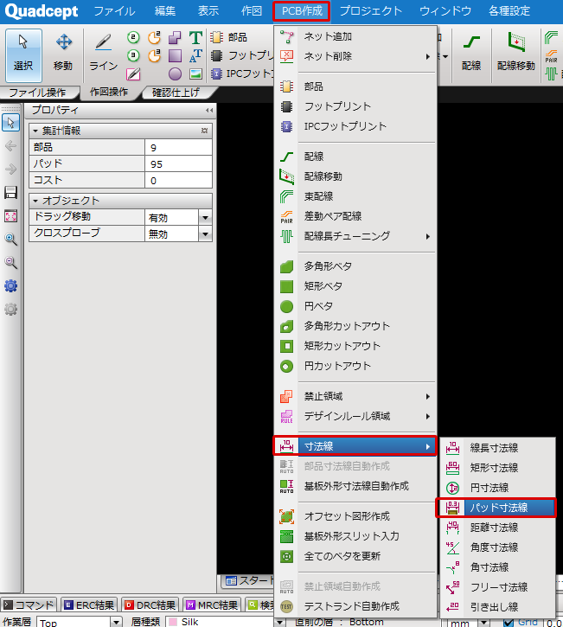Select 部品 in the PCB作成 menu

coord(355,86)
